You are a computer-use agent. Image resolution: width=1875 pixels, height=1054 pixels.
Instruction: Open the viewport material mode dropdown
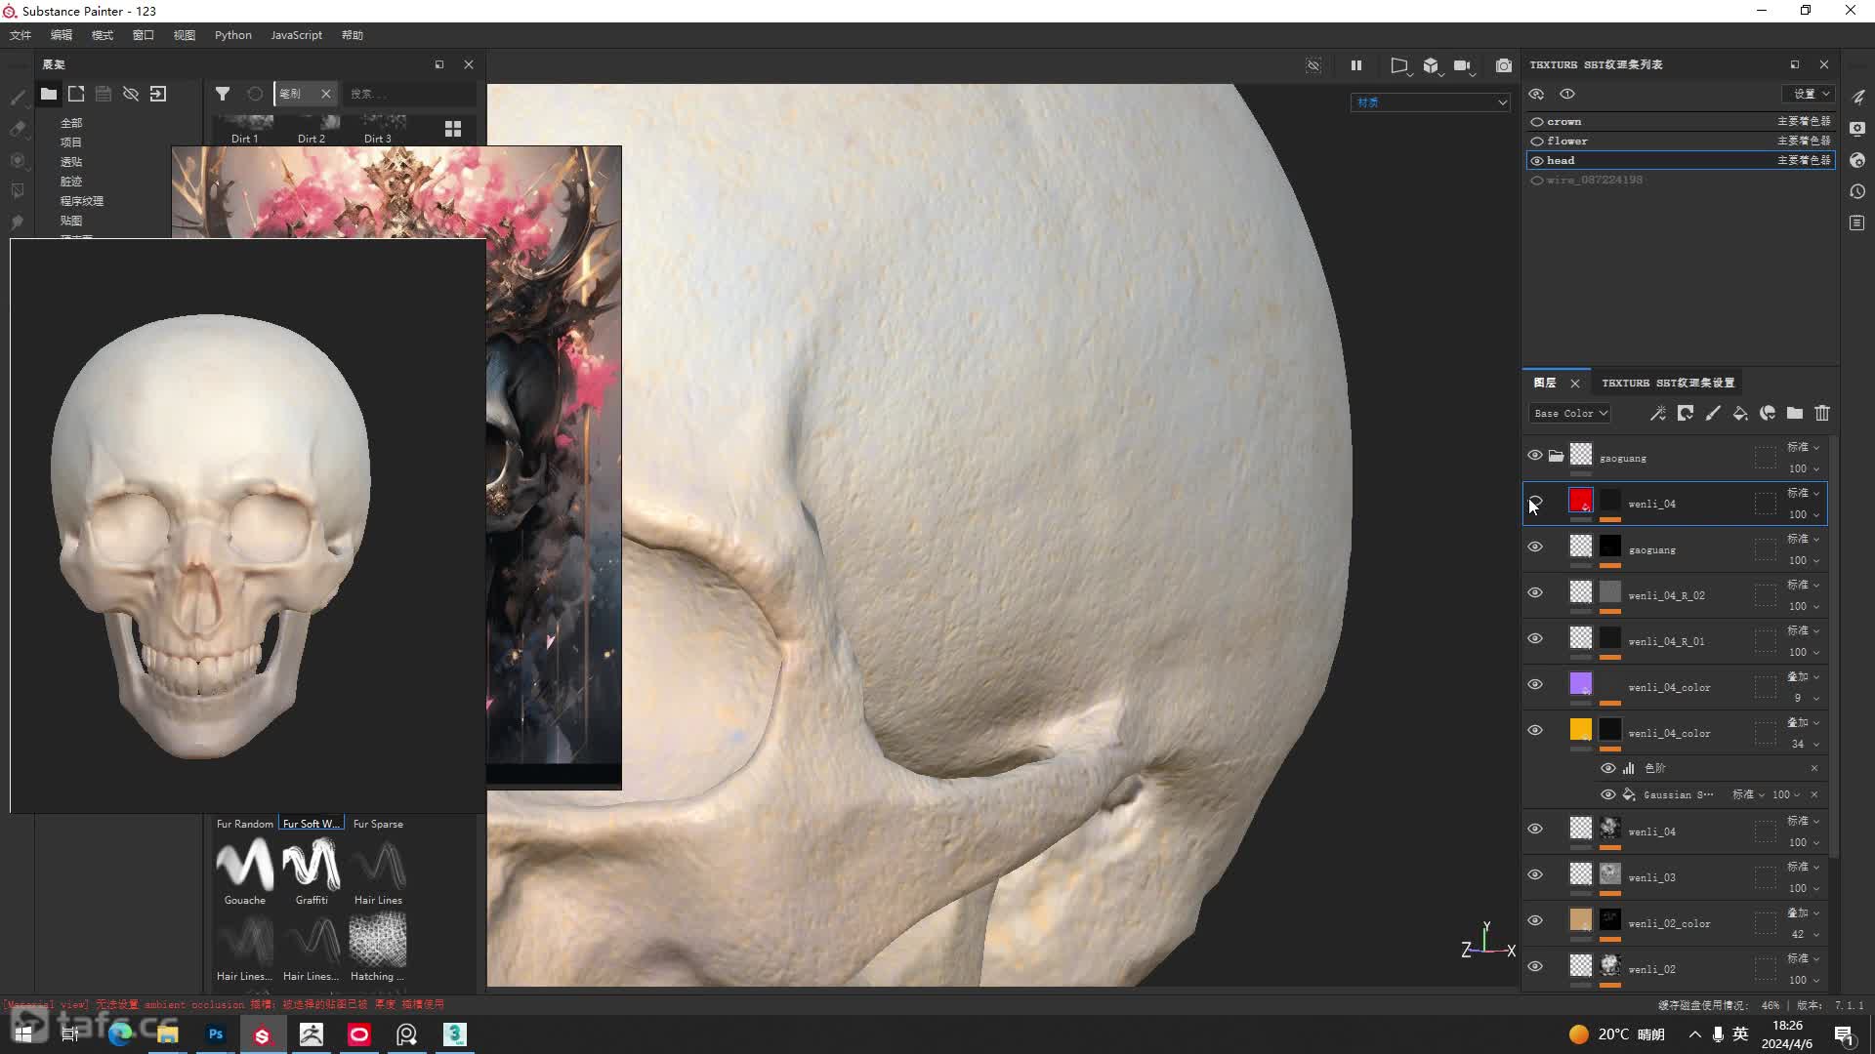point(1431,102)
